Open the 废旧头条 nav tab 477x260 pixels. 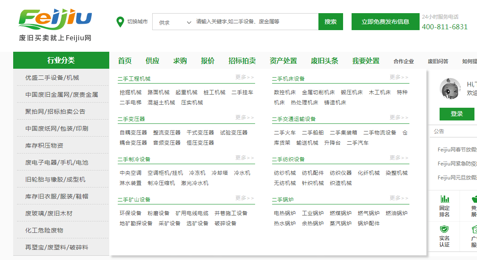click(x=325, y=61)
